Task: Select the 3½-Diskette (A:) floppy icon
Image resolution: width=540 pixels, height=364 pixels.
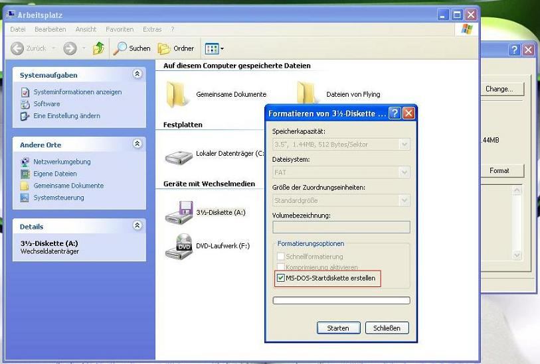Action: coord(179,213)
